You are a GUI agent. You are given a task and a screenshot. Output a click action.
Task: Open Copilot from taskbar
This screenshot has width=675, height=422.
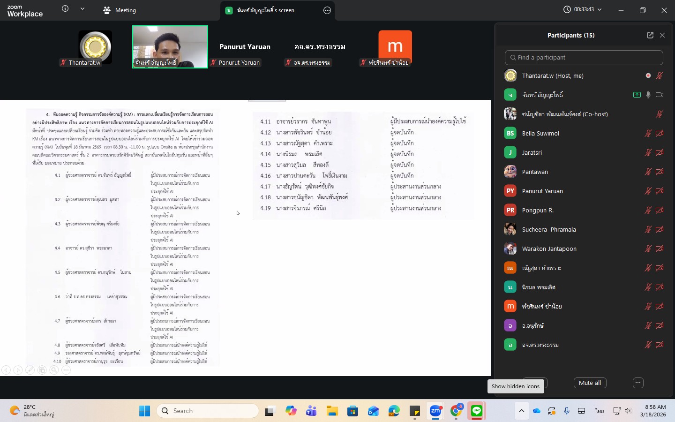pos(291,411)
